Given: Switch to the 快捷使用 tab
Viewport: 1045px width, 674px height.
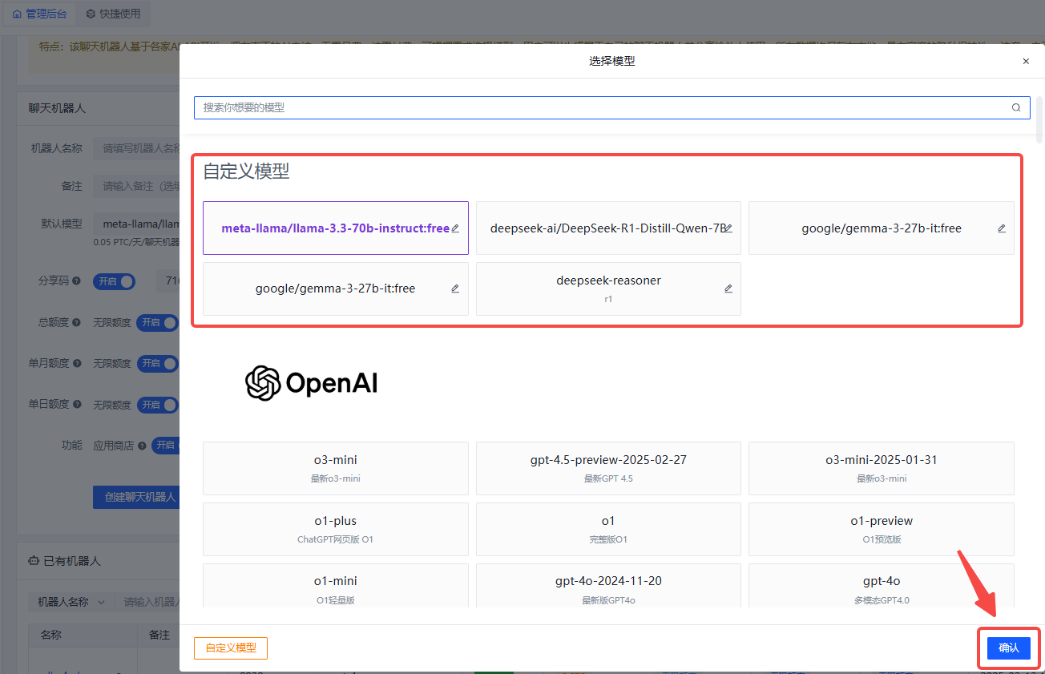Looking at the screenshot, I should tap(113, 14).
